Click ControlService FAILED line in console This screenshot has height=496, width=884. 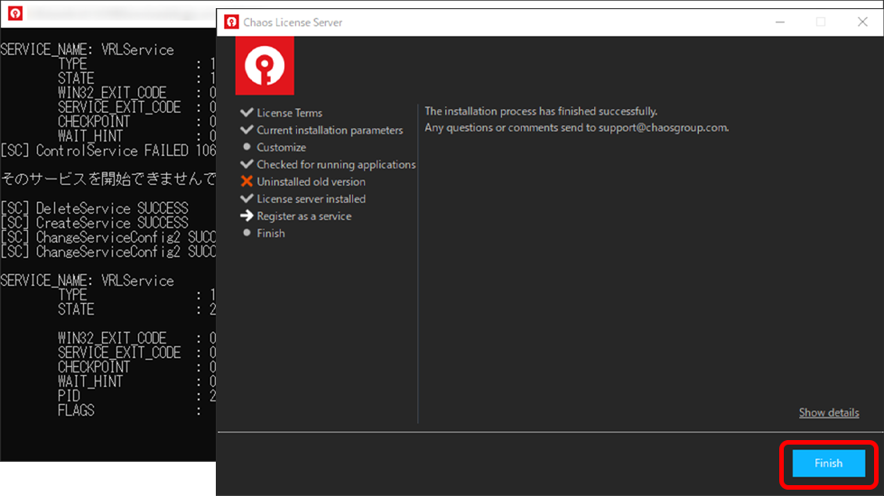click(108, 151)
